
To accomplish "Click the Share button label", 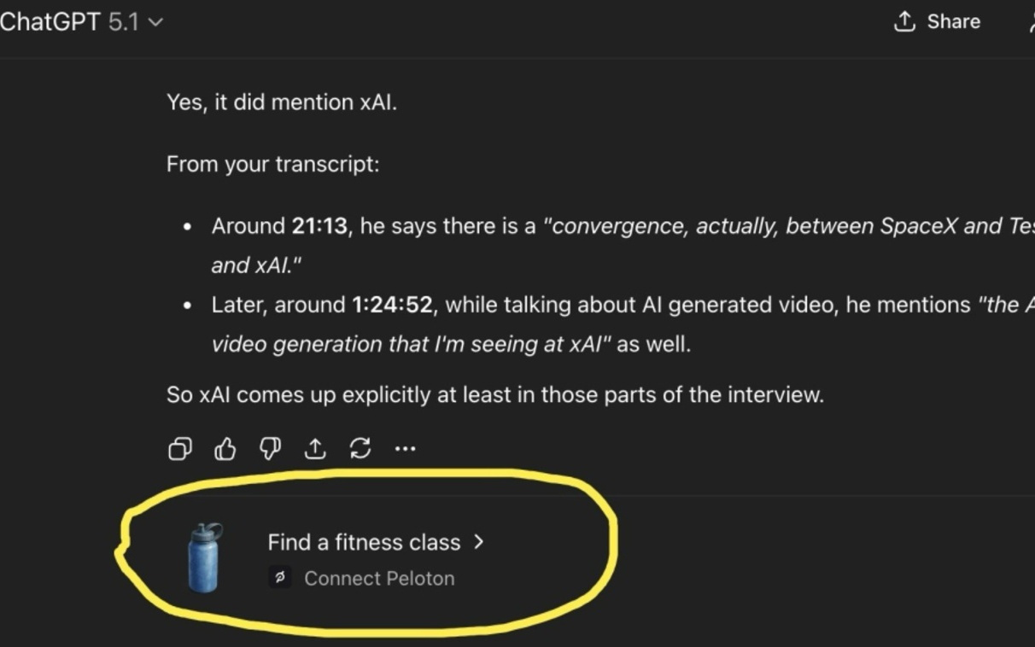I will [953, 22].
